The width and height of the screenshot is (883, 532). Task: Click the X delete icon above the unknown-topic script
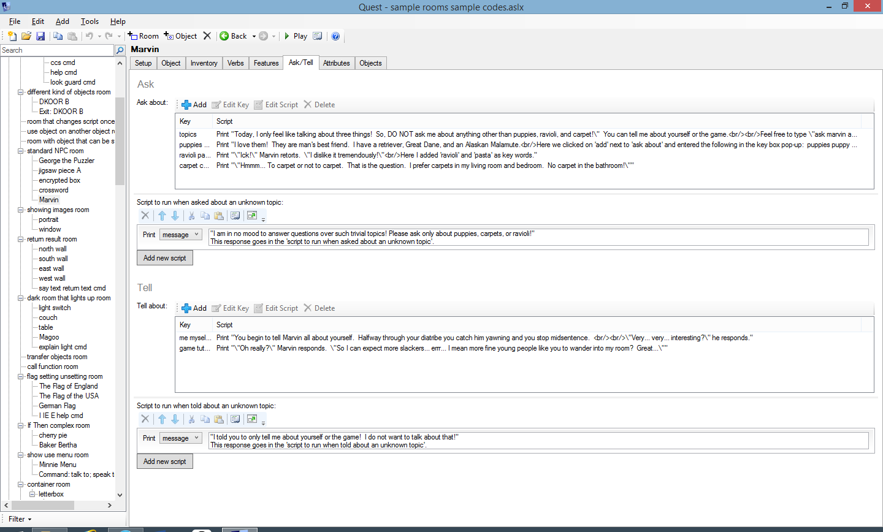pyautogui.click(x=145, y=215)
